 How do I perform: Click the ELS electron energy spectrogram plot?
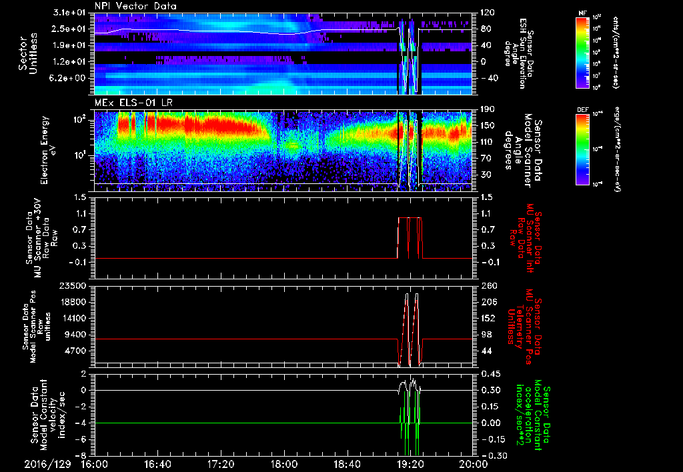pos(283,151)
